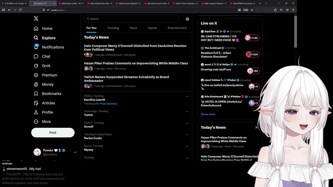Open more options for Nipsey trend
333x187 pixels.
coord(187,146)
